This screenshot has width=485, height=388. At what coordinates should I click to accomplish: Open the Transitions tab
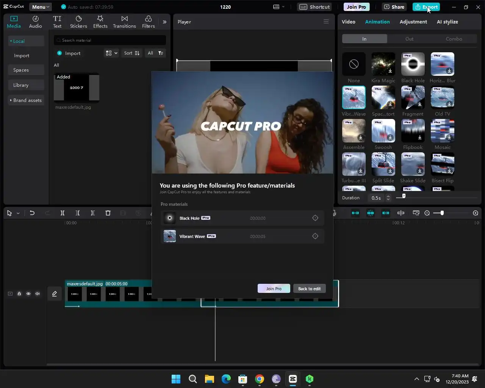(x=124, y=22)
